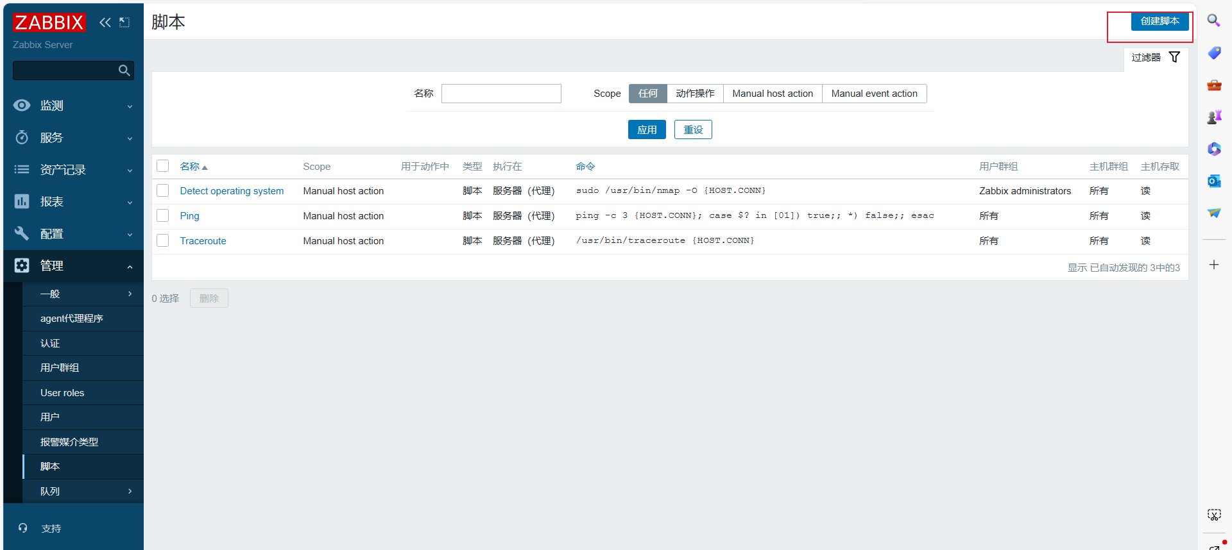Select Manual host action scope filter
Screen dimensions: 1232x550
(773, 94)
